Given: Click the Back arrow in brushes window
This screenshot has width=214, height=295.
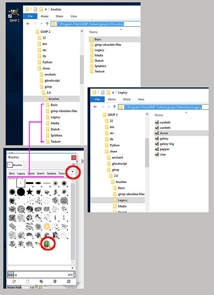Looking at the screenshot, I should (x=28, y=24).
